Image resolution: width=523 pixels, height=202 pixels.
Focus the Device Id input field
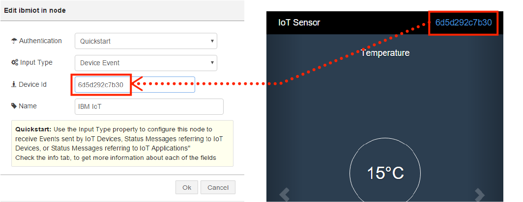click(135, 84)
